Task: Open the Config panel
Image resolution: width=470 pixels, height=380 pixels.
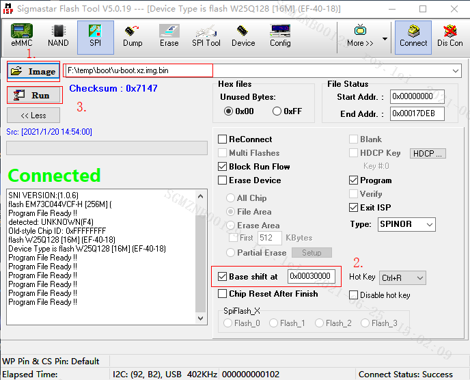Action: (280, 36)
